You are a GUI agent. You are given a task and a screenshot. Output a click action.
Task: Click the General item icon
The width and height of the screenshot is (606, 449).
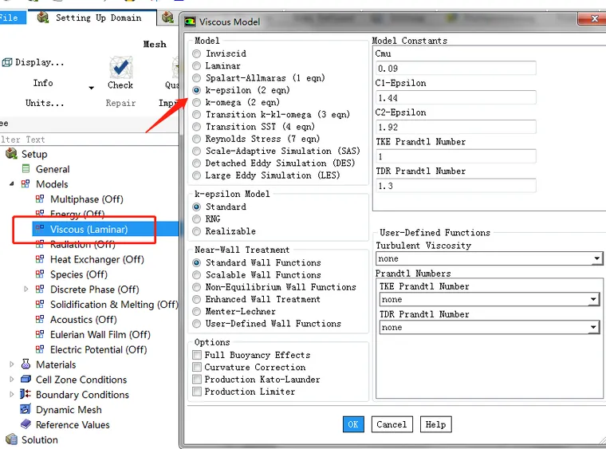pyautogui.click(x=26, y=169)
